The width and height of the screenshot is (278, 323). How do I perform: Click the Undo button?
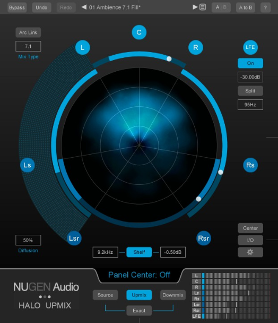[x=41, y=7]
